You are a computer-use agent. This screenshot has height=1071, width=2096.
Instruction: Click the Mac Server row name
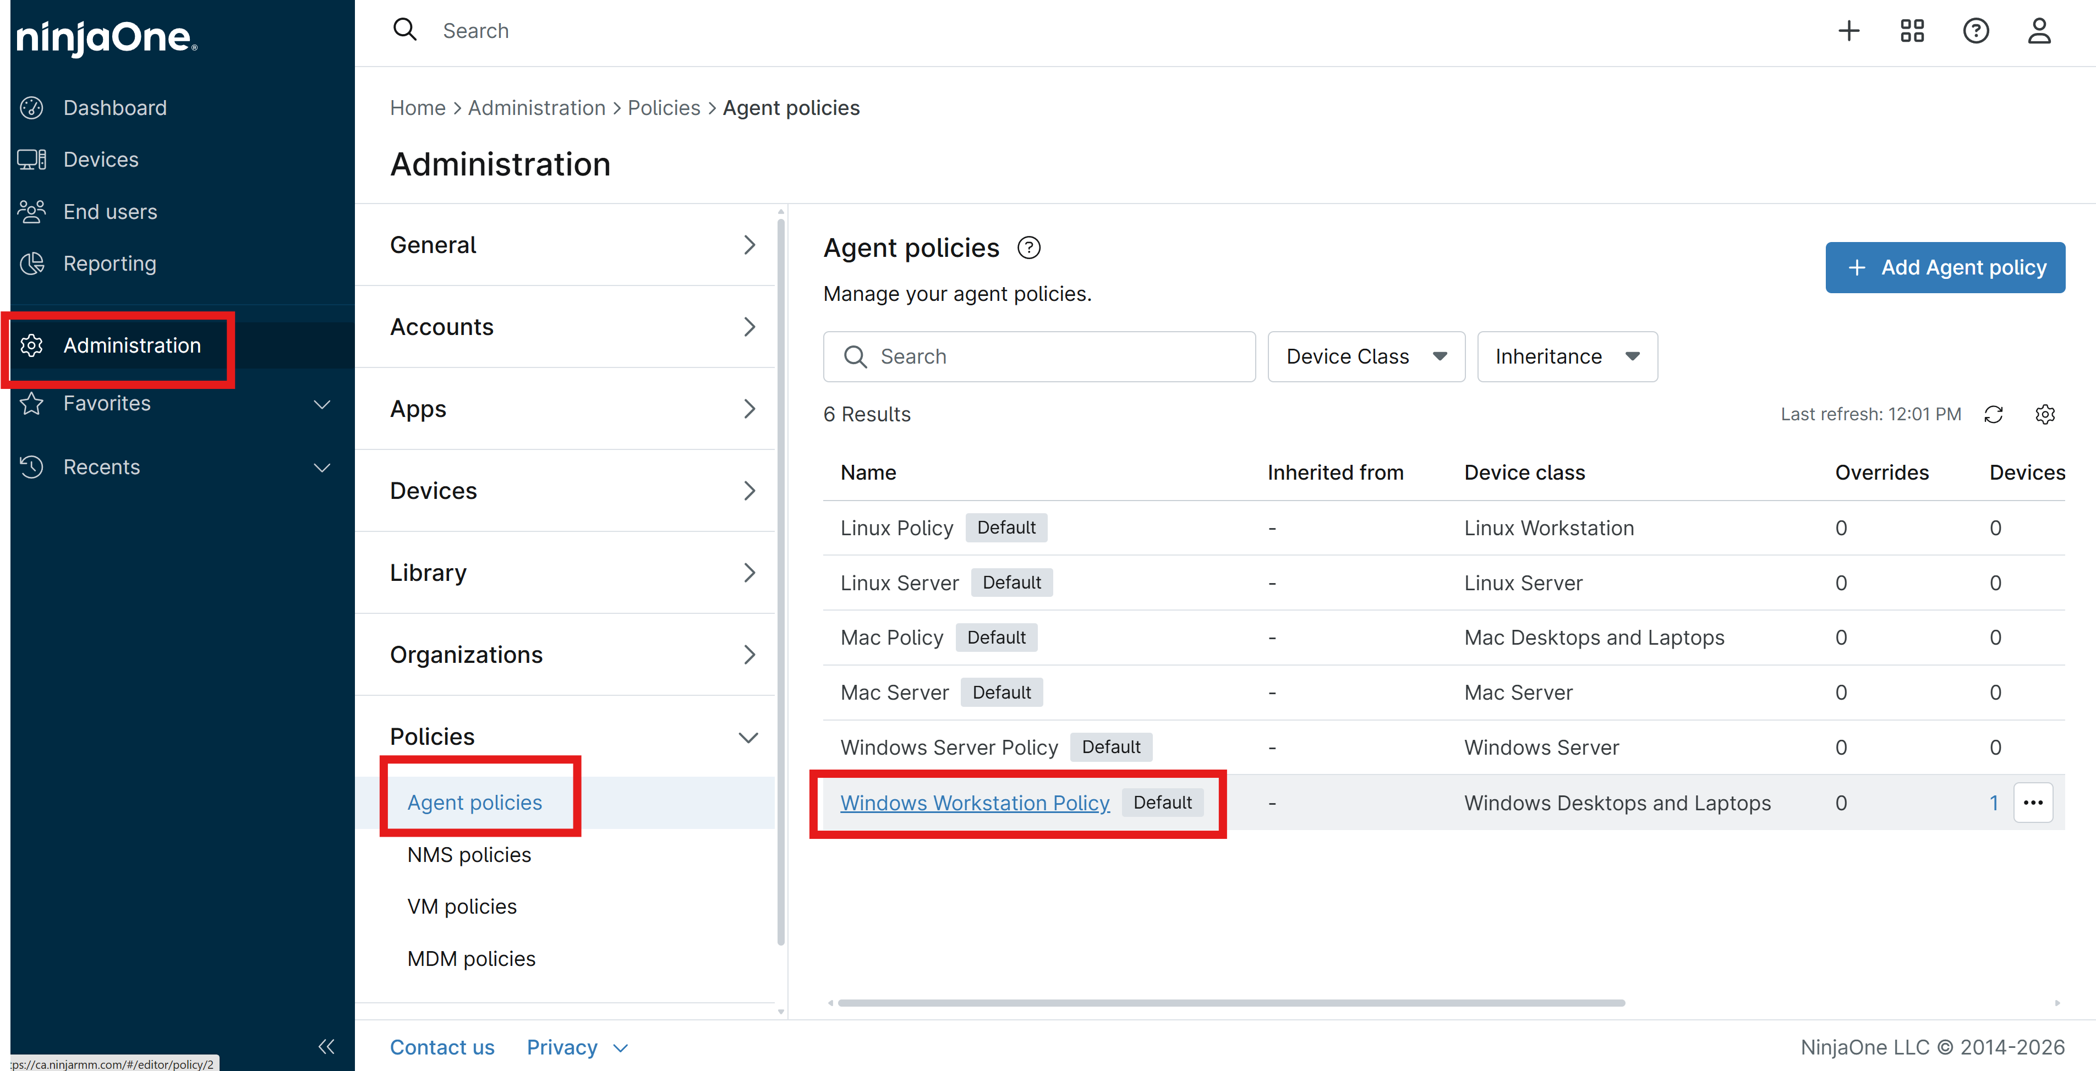[894, 693]
